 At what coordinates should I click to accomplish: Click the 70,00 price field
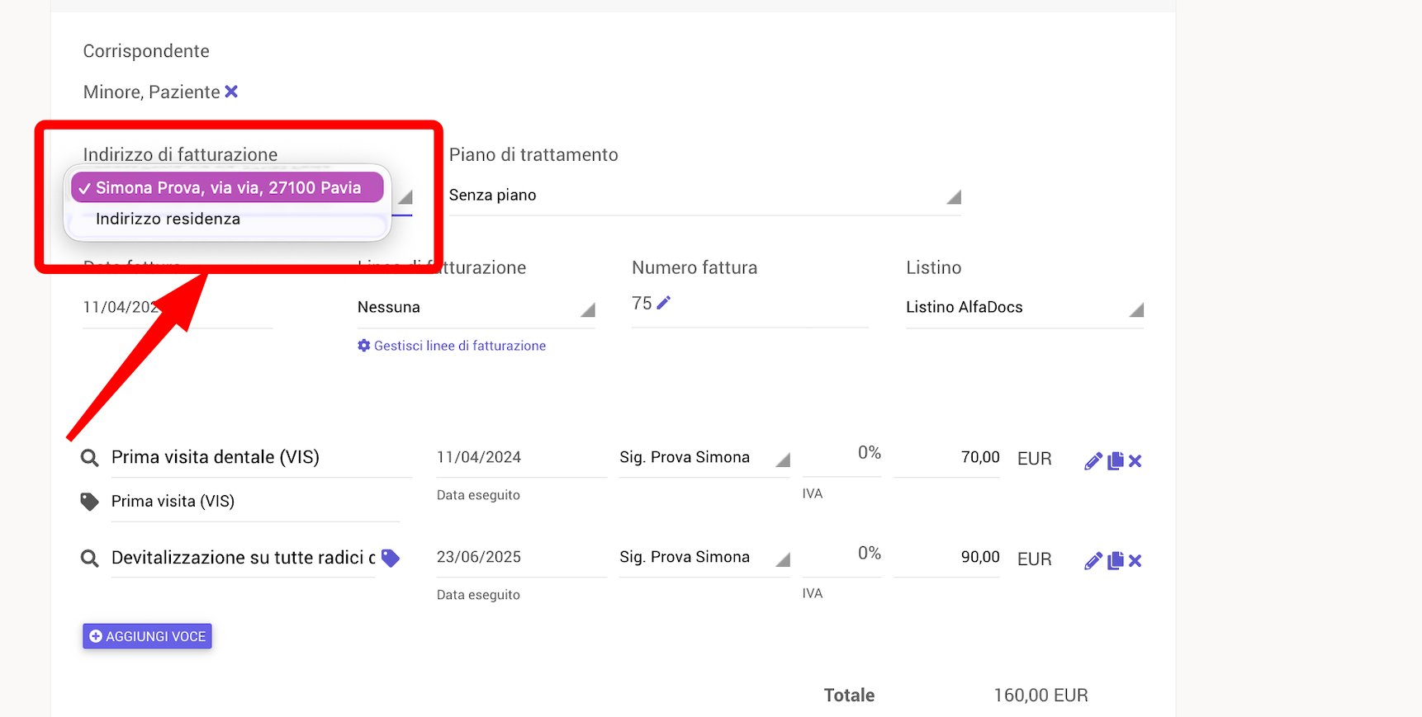coord(946,458)
